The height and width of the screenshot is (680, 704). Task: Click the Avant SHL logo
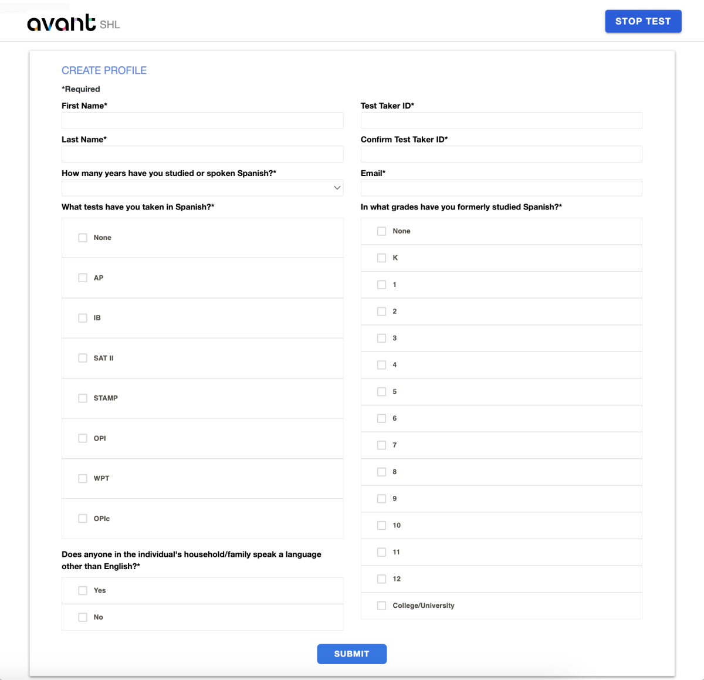[x=73, y=23]
